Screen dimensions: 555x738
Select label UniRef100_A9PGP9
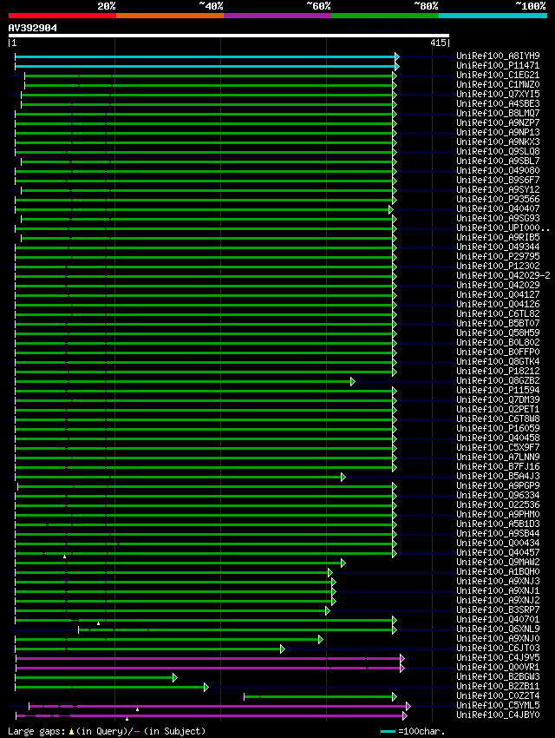pyautogui.click(x=498, y=485)
